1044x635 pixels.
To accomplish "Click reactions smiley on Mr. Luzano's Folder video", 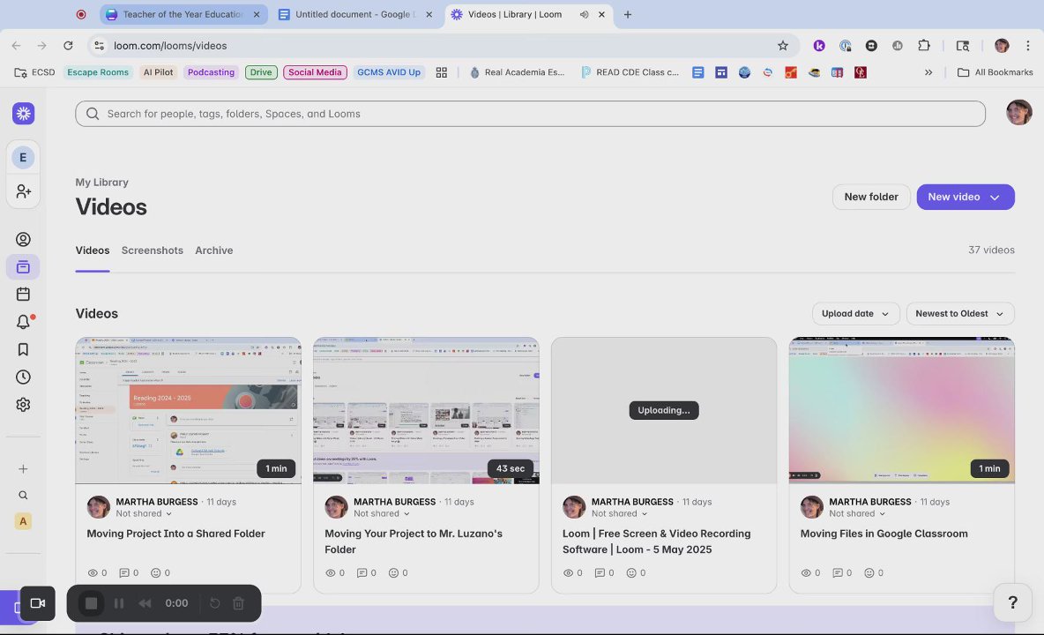I will click(393, 572).
